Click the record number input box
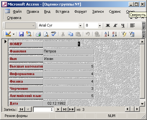147x120 pixels. (43, 110)
